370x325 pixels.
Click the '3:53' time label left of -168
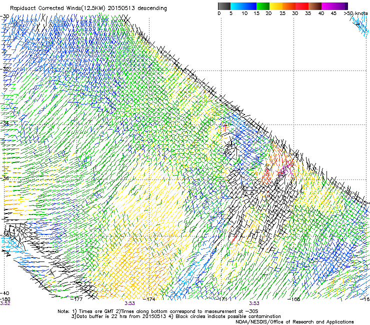pyautogui.click(x=254, y=303)
